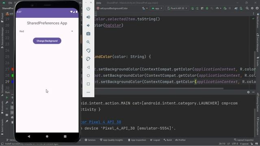
Task: Click the LF line separator status entry
Action: (x=228, y=144)
